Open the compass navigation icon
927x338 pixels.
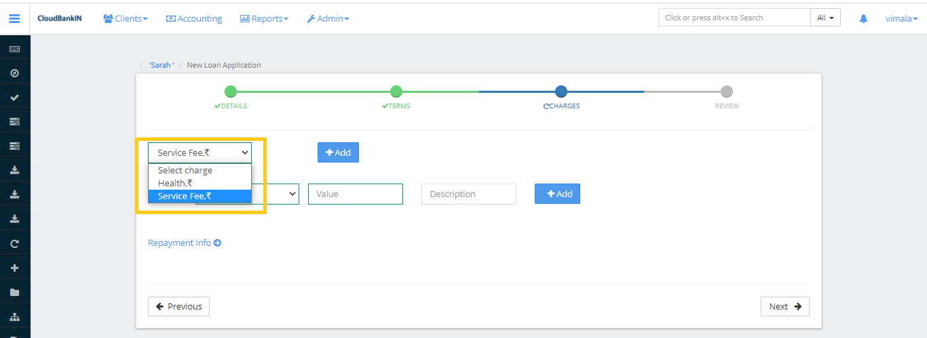tap(14, 73)
